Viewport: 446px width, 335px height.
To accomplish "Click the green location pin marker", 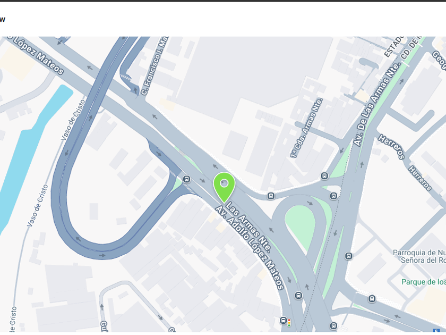I will pos(224,187).
